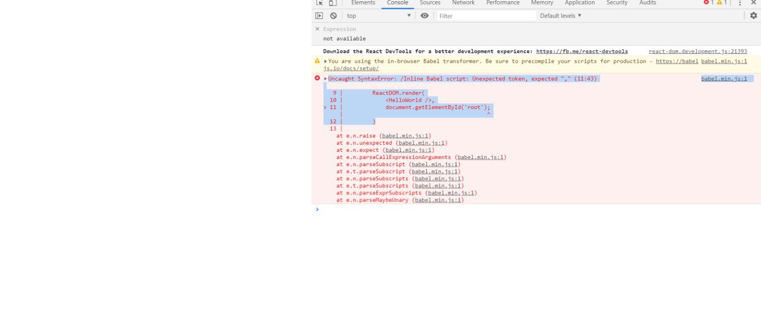Open babel.min.js:1 link in parseExprSubscripts frame
The image size is (761, 318).
pyautogui.click(x=451, y=193)
